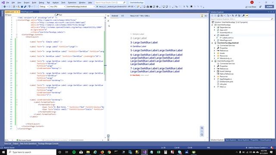Expand the Dependencies node
The width and height of the screenshot is (276, 155).
pos(215,28)
